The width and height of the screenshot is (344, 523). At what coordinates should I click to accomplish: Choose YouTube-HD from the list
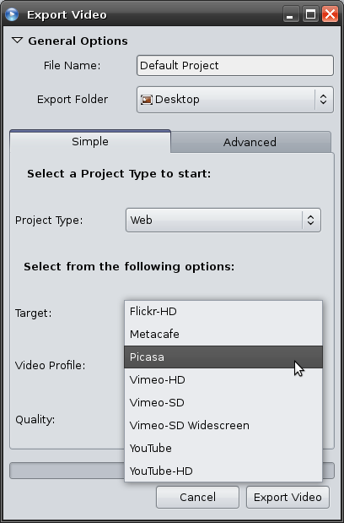223,471
